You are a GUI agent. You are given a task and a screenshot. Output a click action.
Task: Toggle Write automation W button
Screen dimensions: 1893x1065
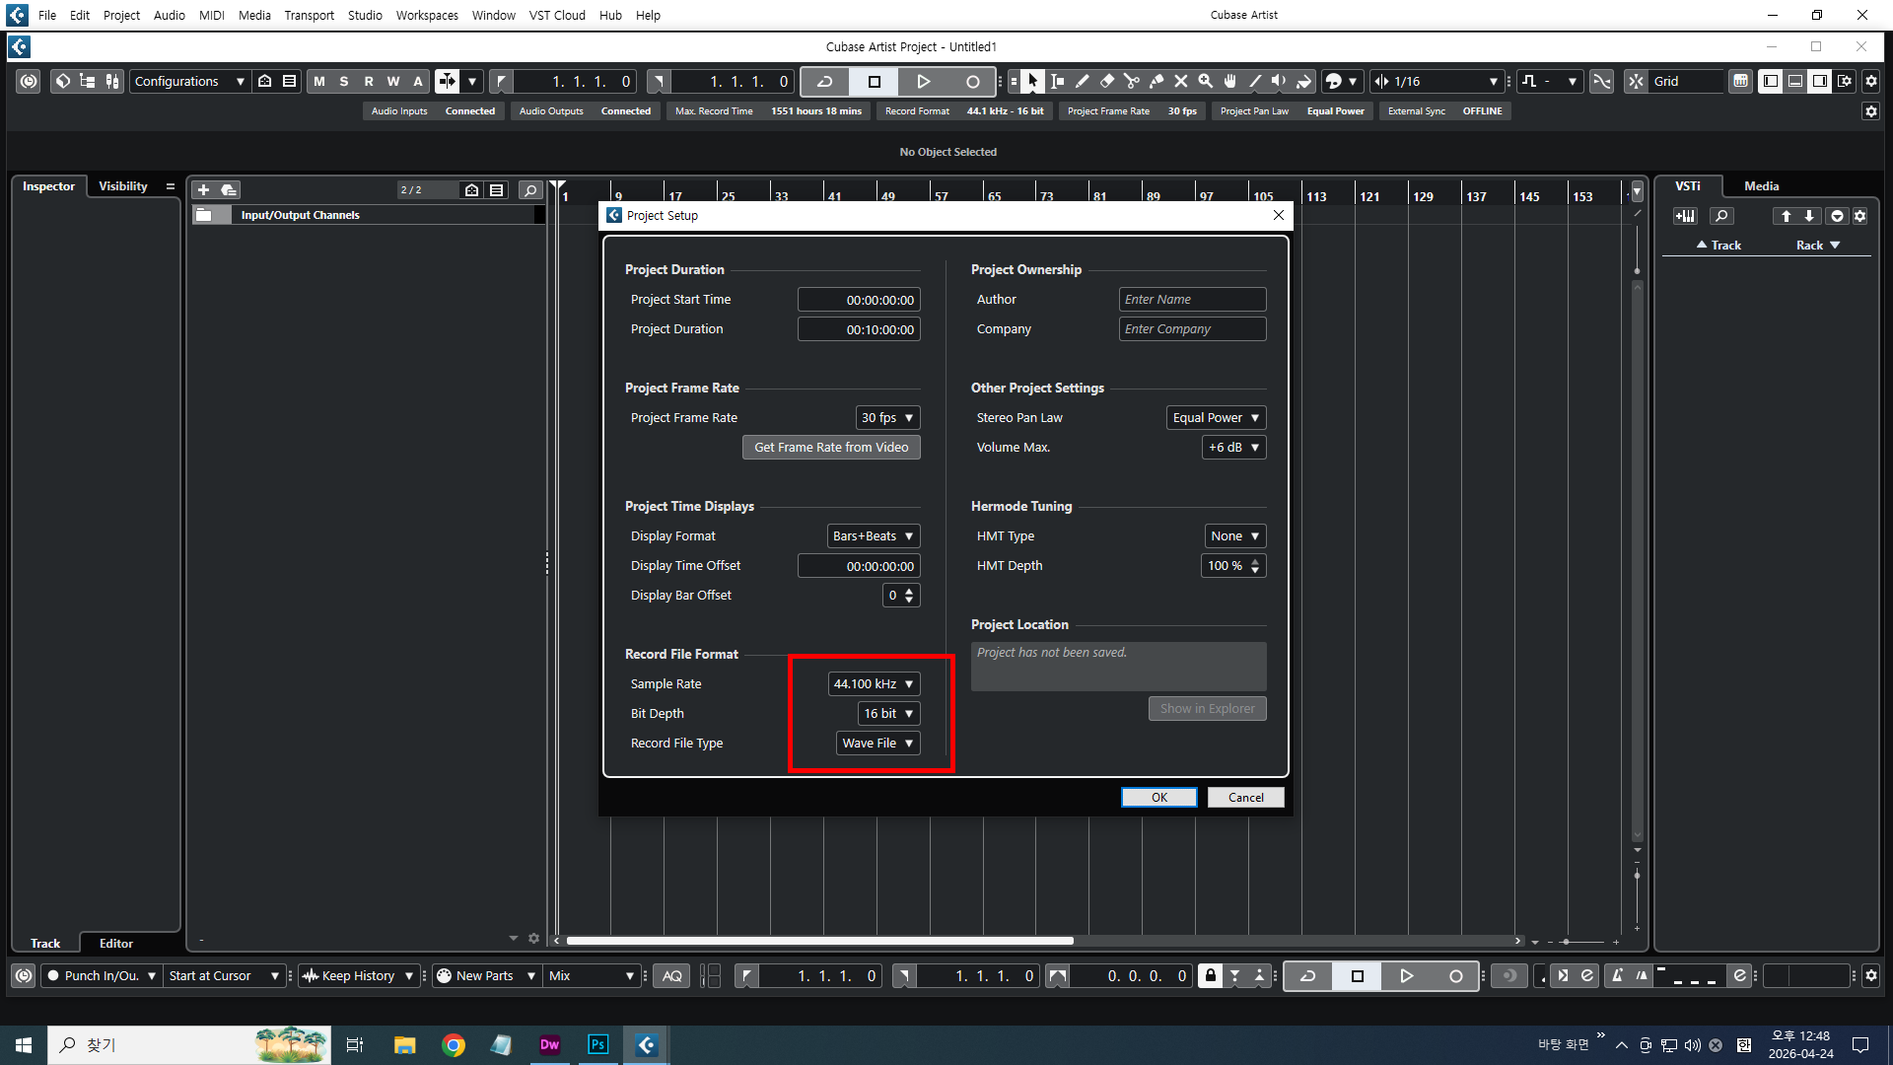click(x=393, y=81)
